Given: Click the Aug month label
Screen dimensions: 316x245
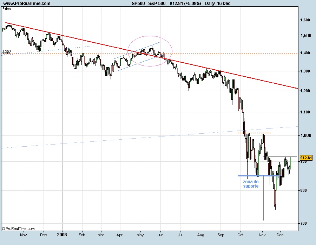Looking at the screenshot, I should coord(201,235).
